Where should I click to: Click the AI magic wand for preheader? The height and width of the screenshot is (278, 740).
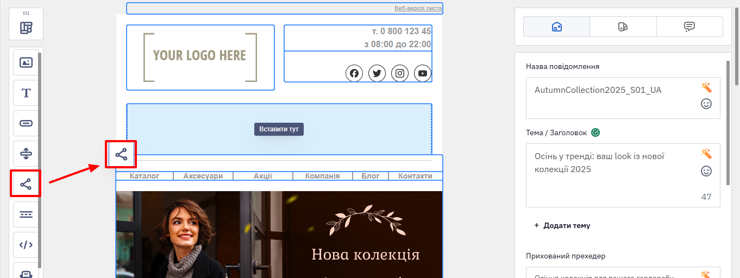[x=706, y=275]
